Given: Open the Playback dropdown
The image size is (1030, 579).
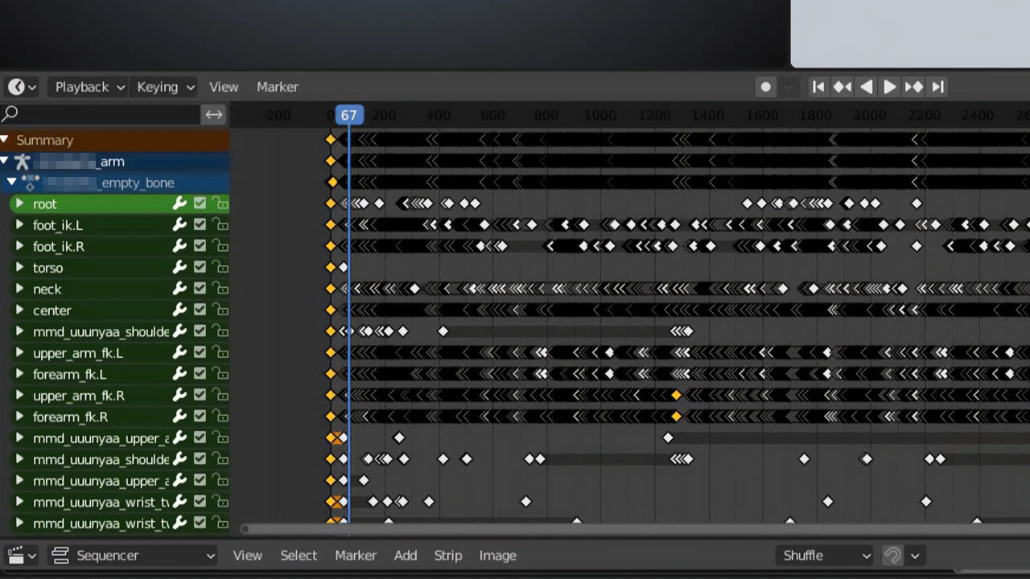Looking at the screenshot, I should [x=89, y=87].
